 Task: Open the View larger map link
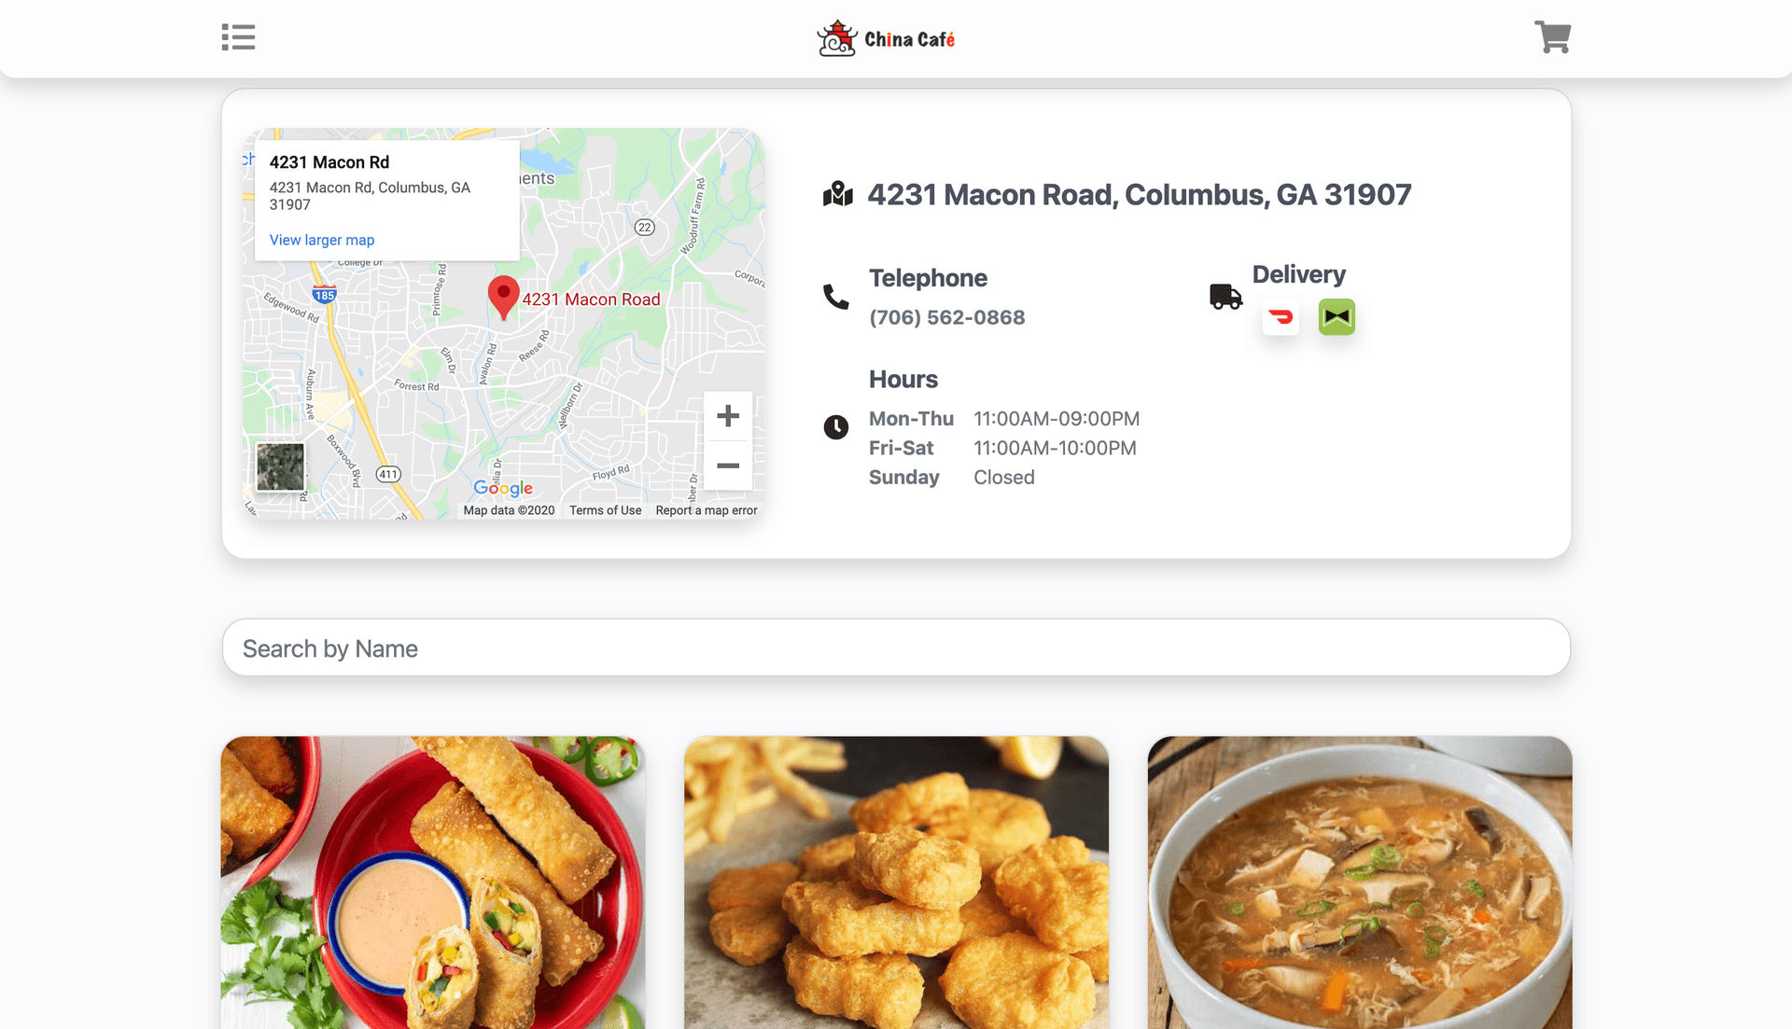pyautogui.click(x=322, y=240)
